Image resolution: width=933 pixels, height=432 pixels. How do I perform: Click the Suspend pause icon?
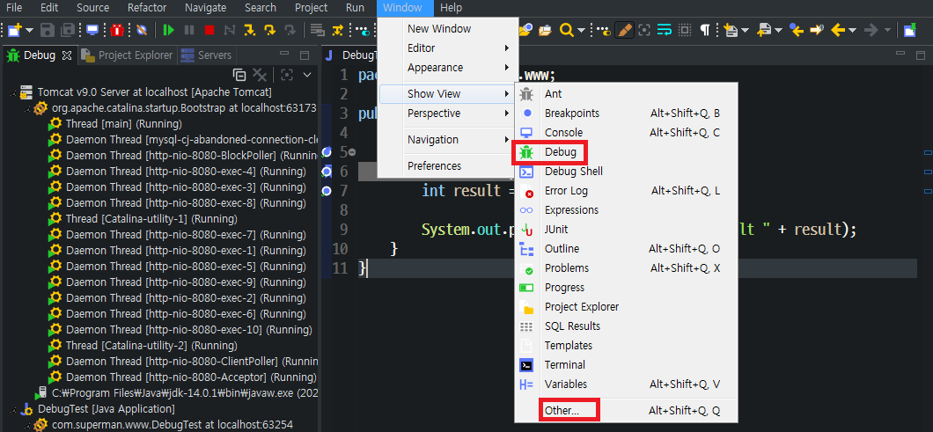(x=188, y=30)
